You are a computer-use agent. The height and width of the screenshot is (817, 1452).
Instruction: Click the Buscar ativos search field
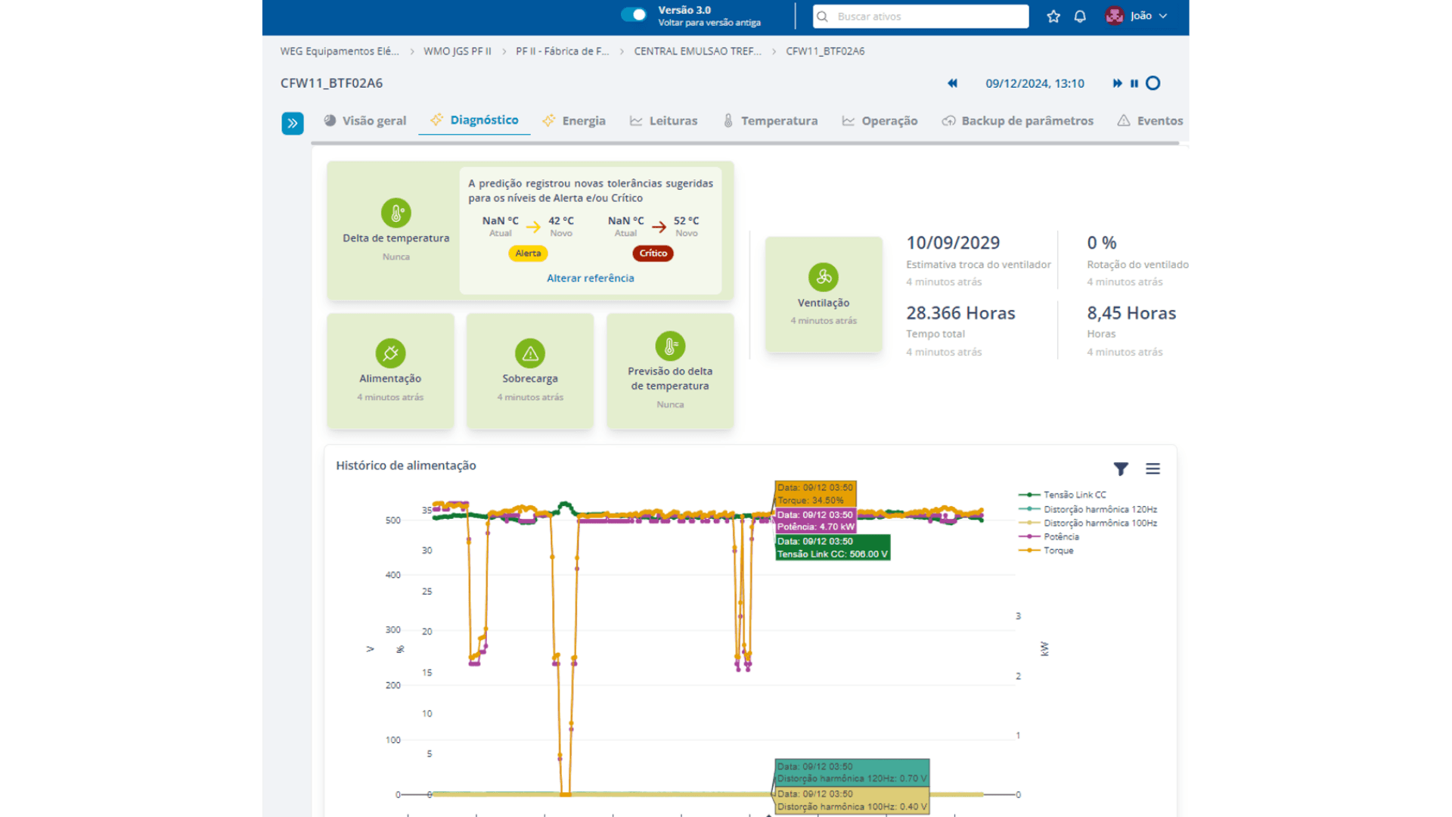pyautogui.click(x=920, y=16)
